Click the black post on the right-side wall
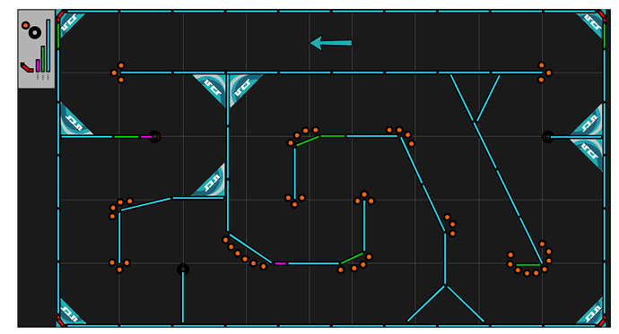Viewport: 619px width, 334px height. click(x=548, y=137)
